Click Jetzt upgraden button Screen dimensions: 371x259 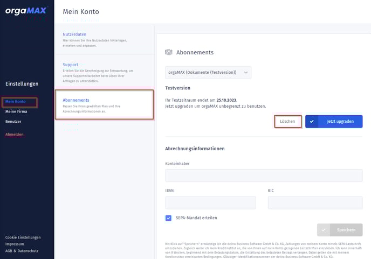[334, 122]
